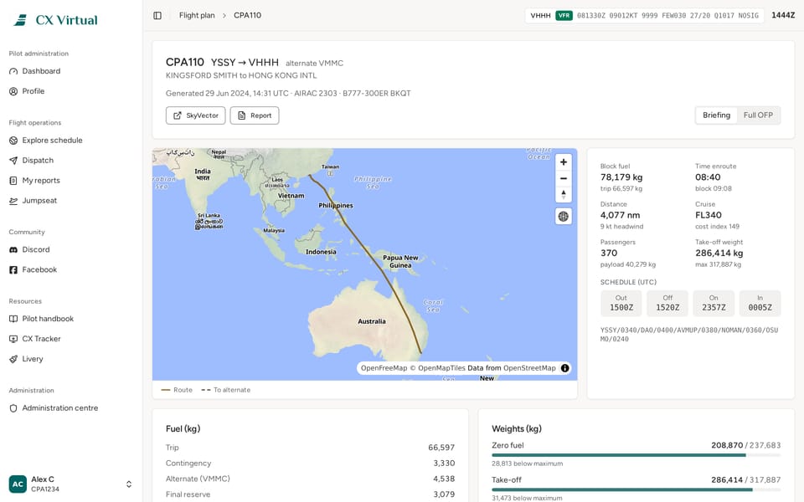The height and width of the screenshot is (502, 804).
Task: Click the AC user avatar
Action: click(x=18, y=484)
